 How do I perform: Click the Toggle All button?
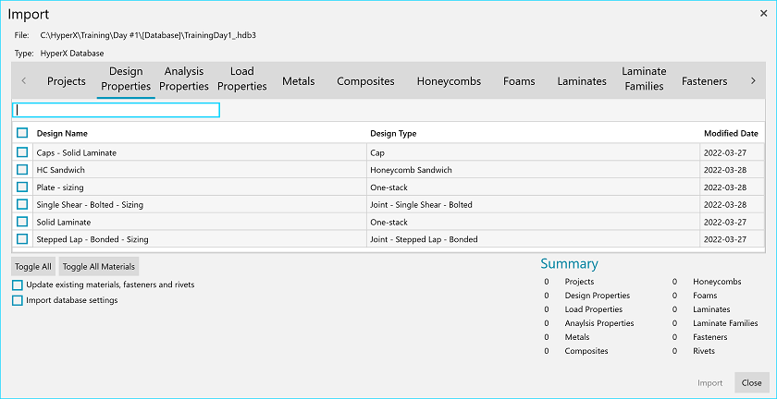[33, 266]
